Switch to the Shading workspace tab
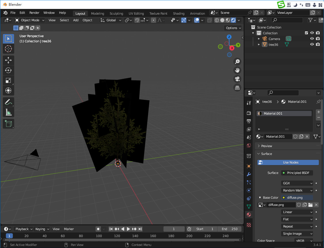Screen dimensions: 324x248 point(179,14)
